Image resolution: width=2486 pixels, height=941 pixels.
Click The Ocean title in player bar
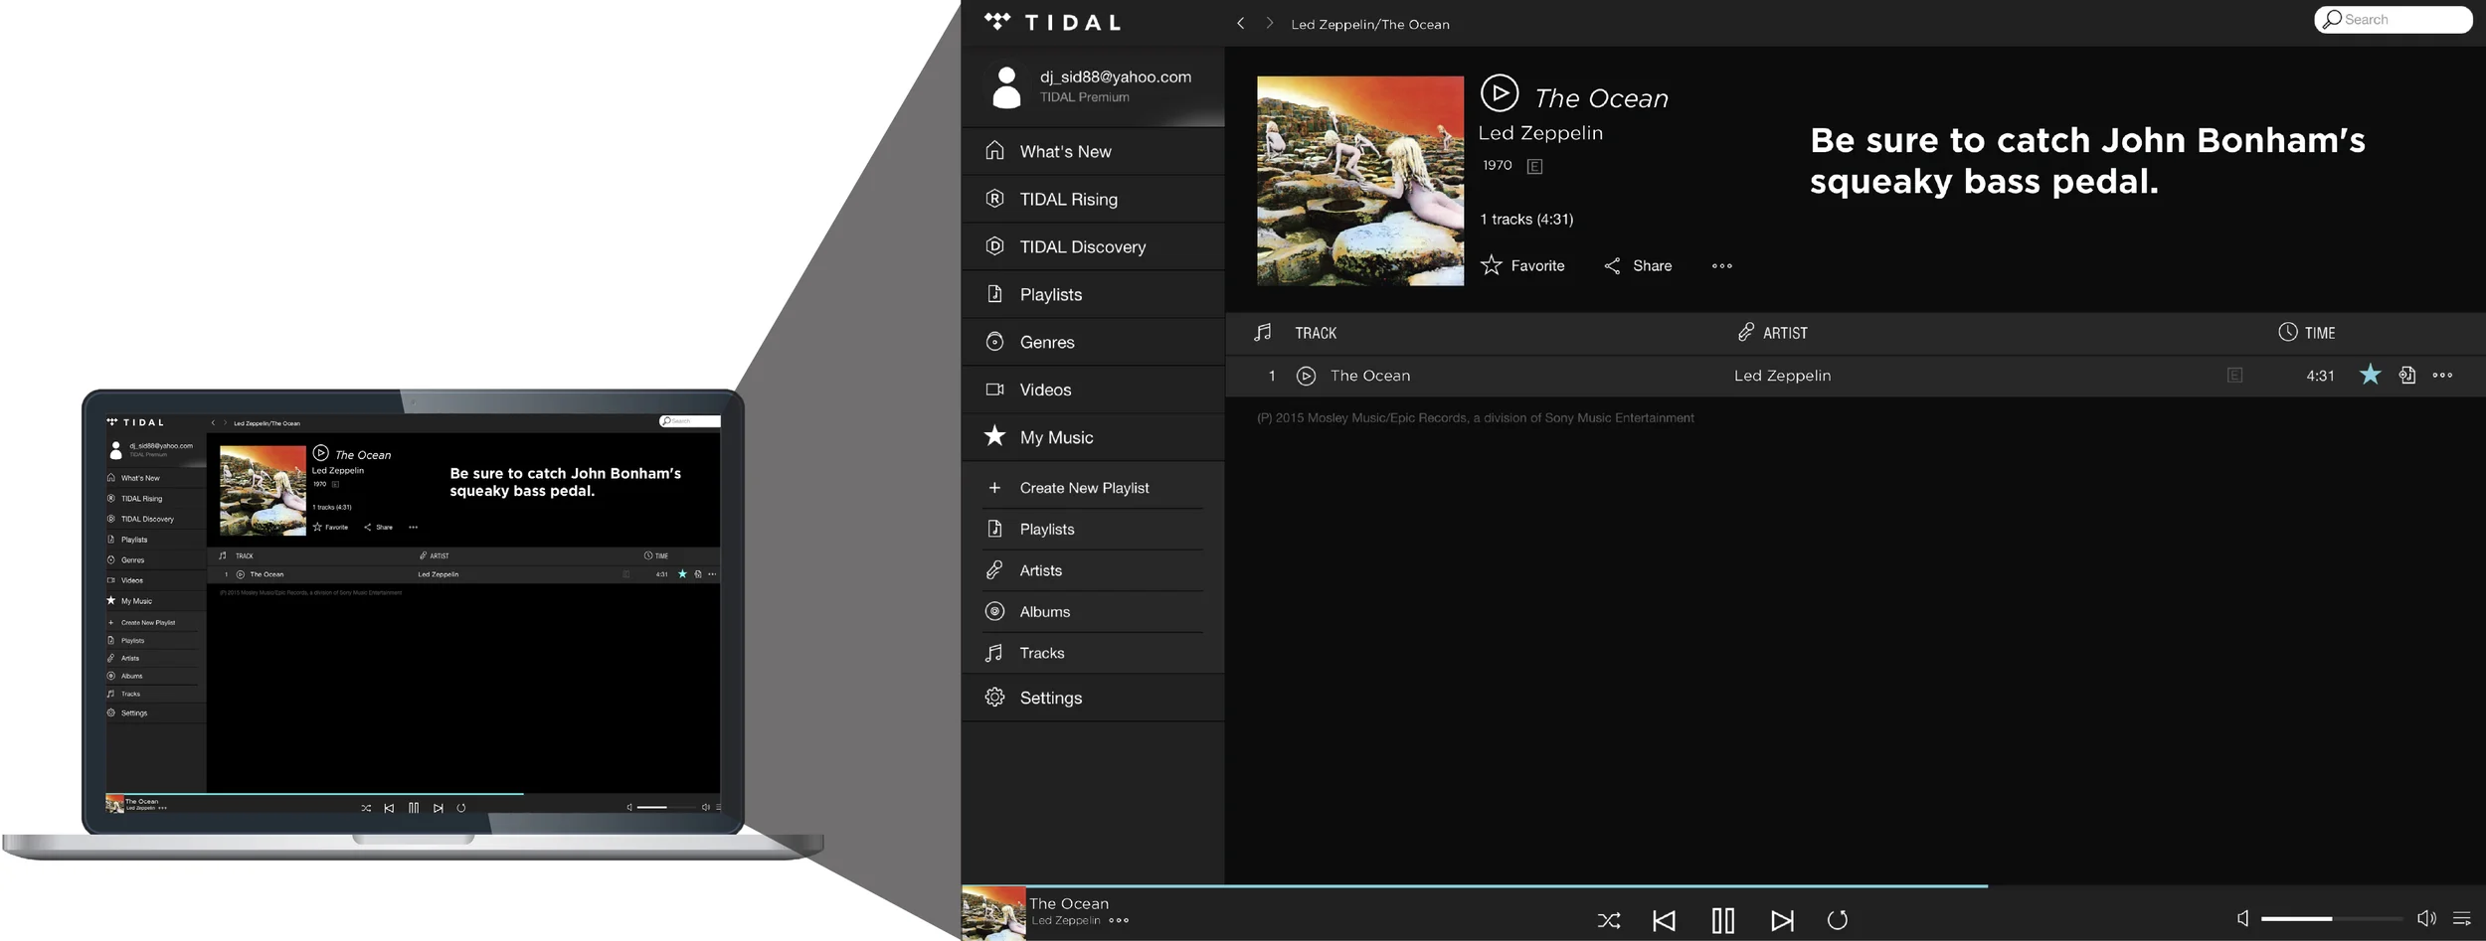click(1069, 903)
